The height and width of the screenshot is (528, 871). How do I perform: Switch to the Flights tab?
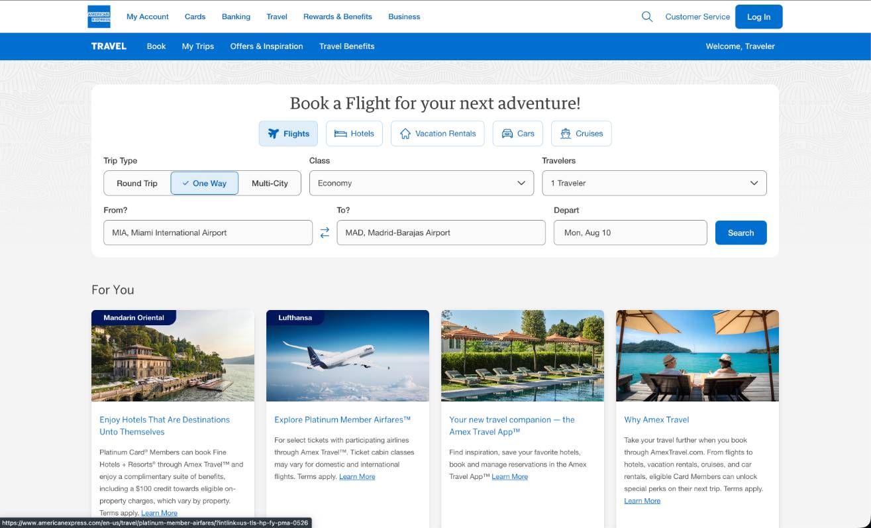pyautogui.click(x=288, y=133)
